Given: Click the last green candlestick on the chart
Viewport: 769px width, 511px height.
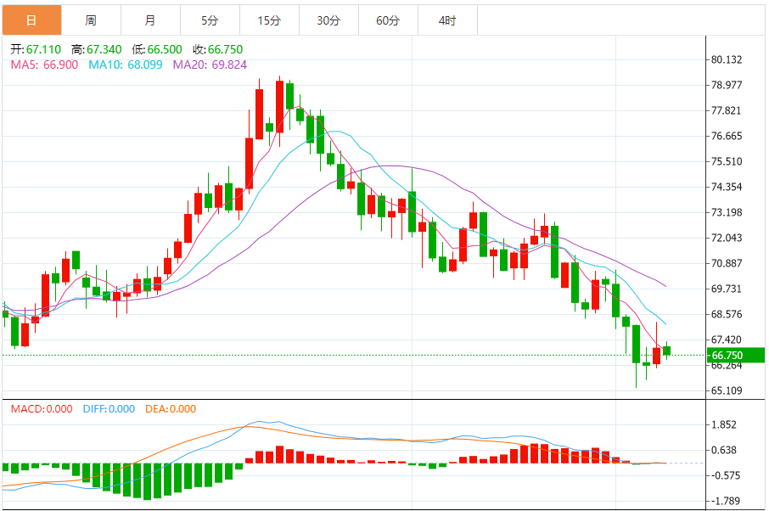Looking at the screenshot, I should 666,351.
